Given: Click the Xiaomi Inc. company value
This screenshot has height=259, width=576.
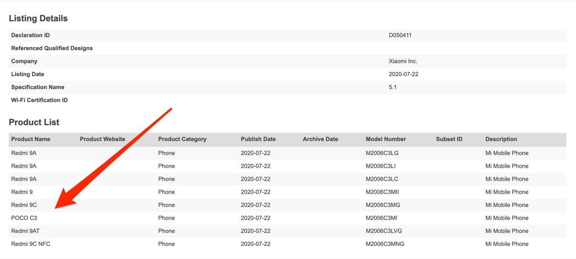Looking at the screenshot, I should 403,61.
